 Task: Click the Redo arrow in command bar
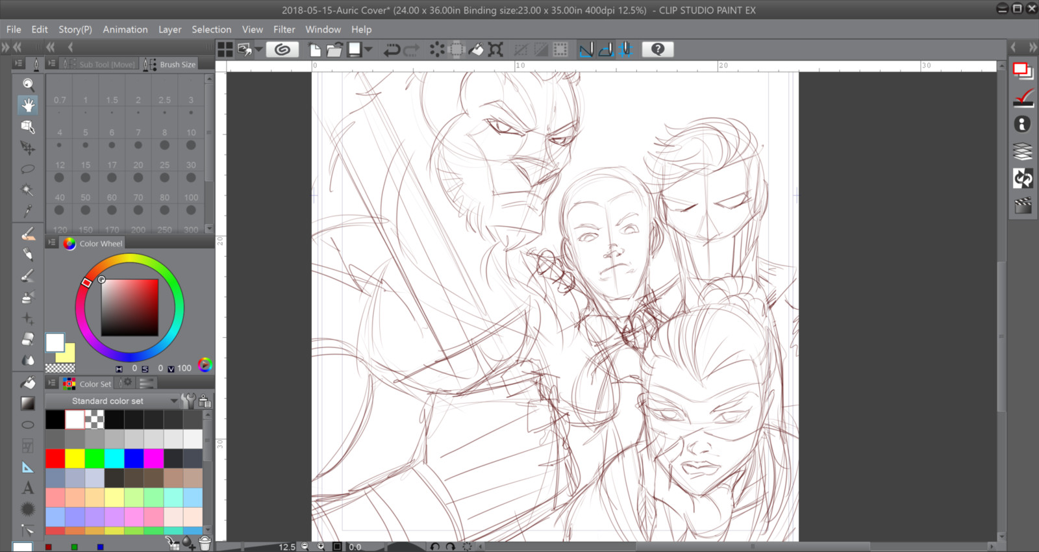412,50
